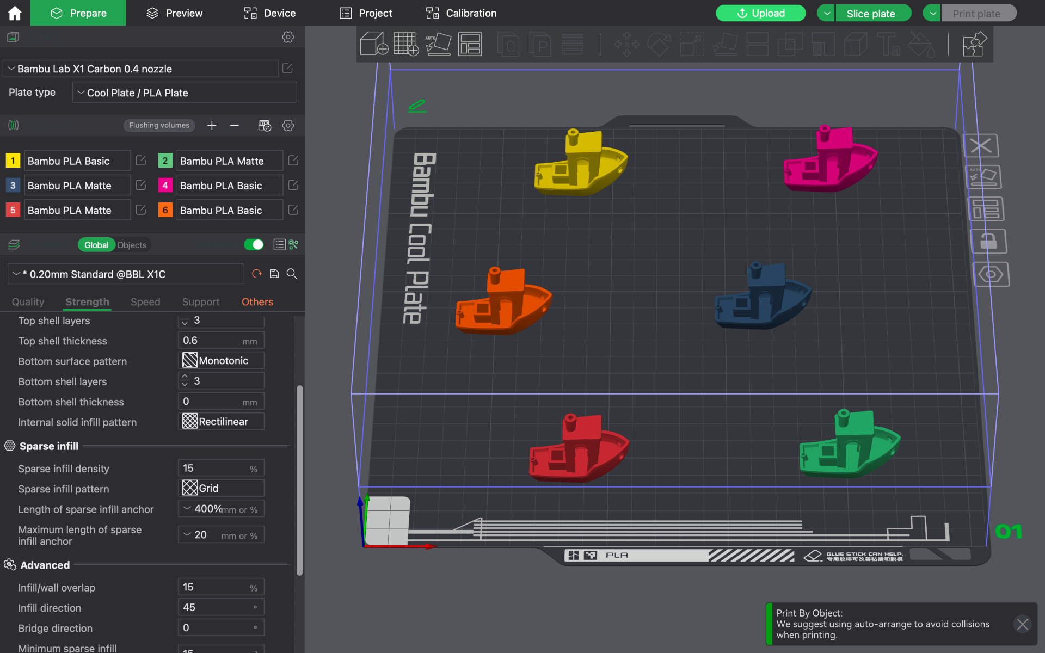
Task: Click the Slice plate button
Action: coord(871,14)
